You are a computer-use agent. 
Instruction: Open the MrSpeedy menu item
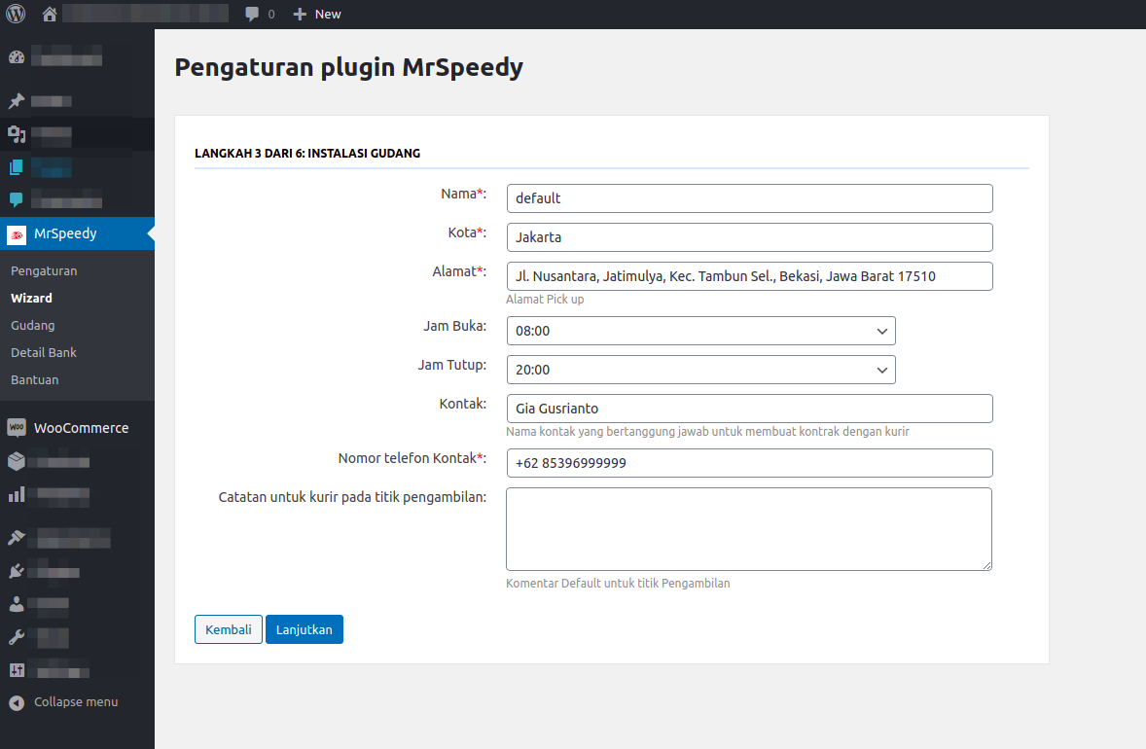pos(78,233)
